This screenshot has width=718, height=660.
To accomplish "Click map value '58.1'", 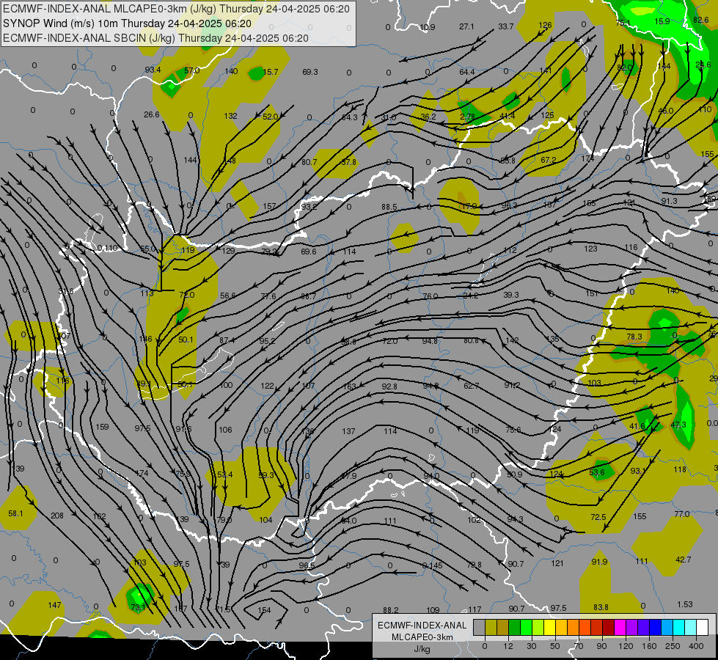I will (x=15, y=513).
